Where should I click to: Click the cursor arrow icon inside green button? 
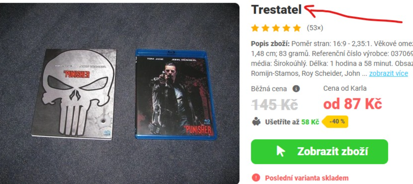tap(281, 152)
